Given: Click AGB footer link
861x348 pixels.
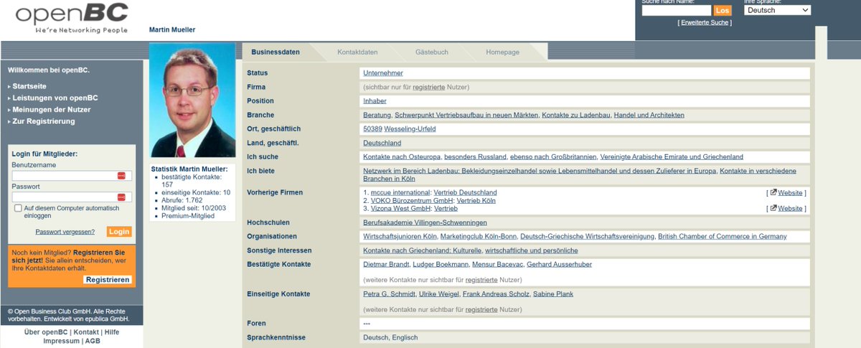Looking at the screenshot, I should point(93,341).
